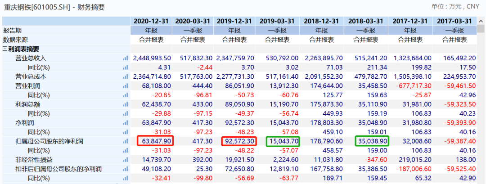Select 一季报 cell under 2020-03-31
This screenshot has height=184, width=486.
click(x=193, y=31)
